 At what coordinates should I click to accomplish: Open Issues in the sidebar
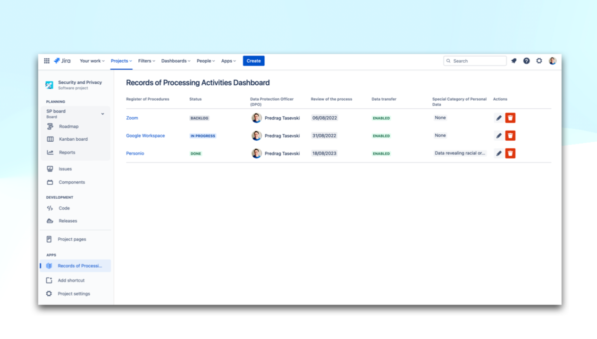click(65, 169)
